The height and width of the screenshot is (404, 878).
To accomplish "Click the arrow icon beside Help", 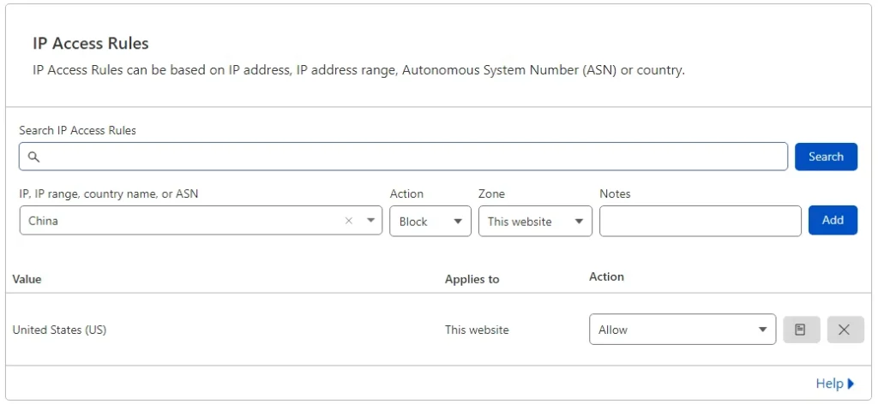I will tap(851, 384).
